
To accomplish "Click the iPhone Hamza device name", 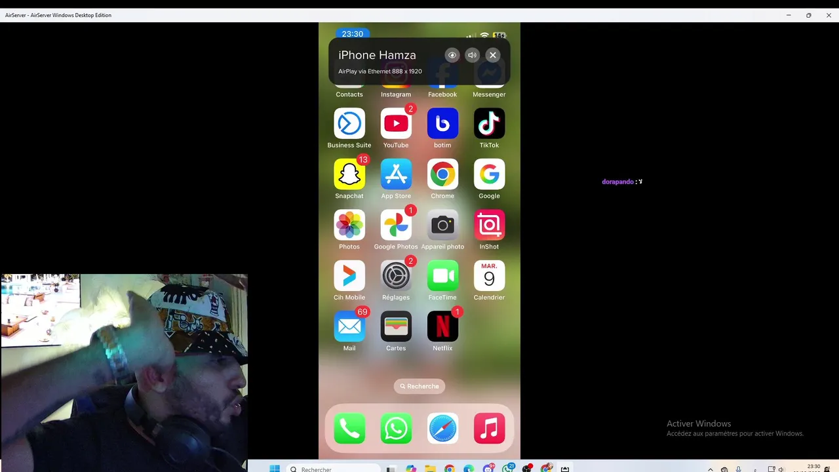I will click(x=377, y=55).
